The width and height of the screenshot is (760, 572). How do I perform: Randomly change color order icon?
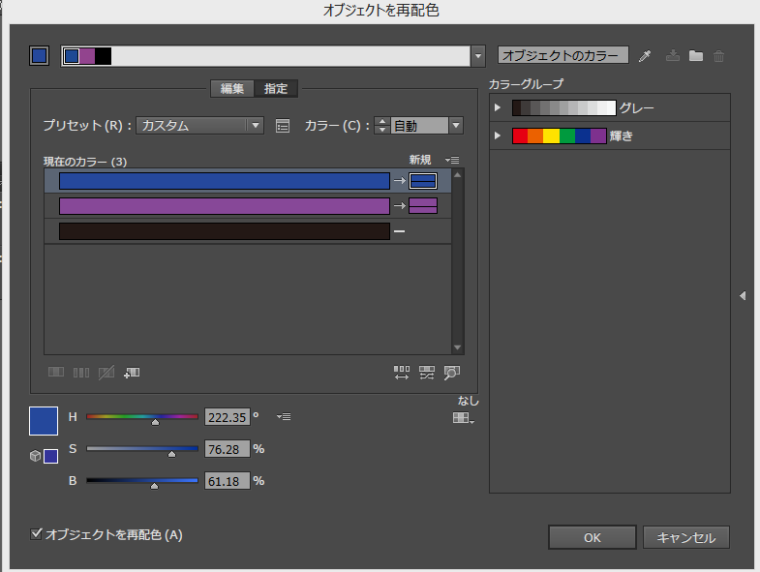coord(402,373)
